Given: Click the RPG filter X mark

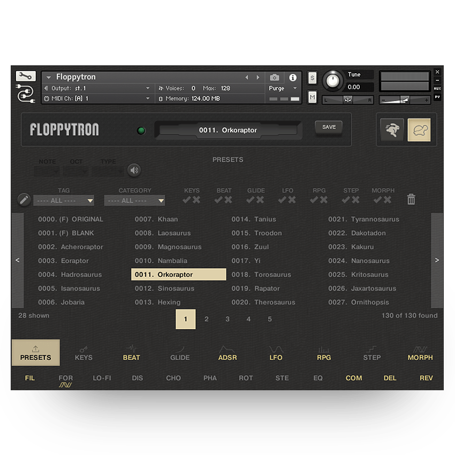Looking at the screenshot, I should pyautogui.click(x=324, y=200).
